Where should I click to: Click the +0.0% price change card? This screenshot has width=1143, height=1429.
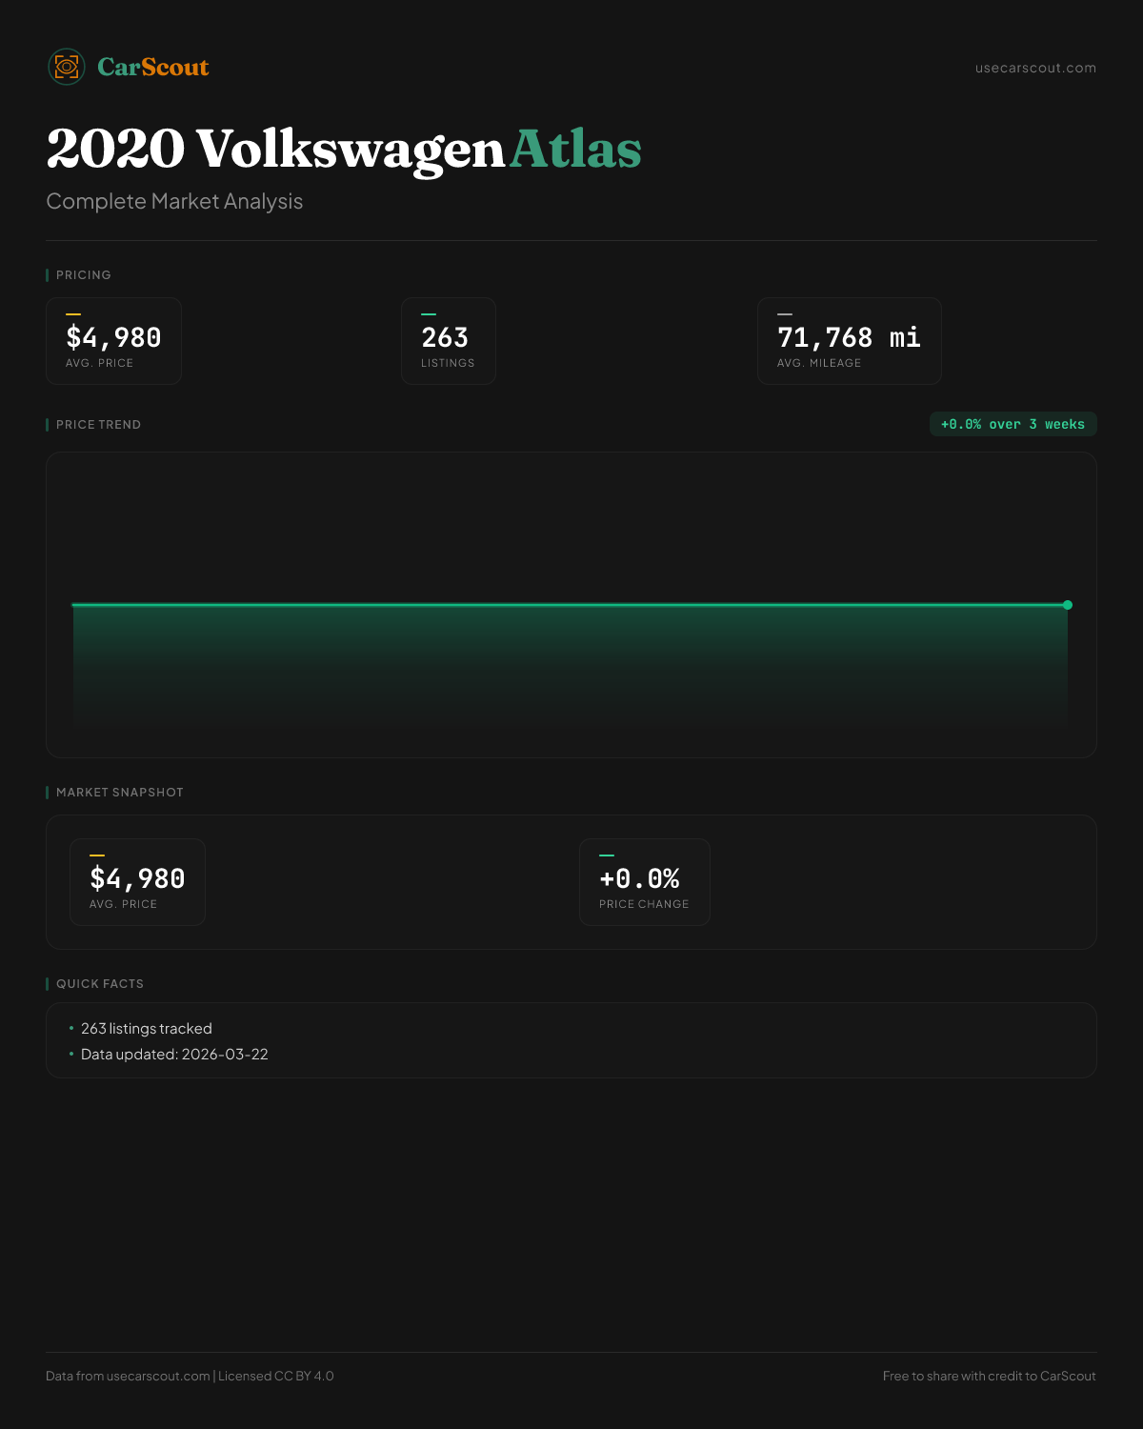(644, 882)
